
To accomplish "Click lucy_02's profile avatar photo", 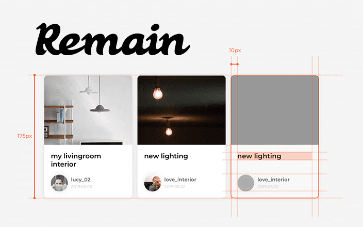I will click(x=59, y=183).
